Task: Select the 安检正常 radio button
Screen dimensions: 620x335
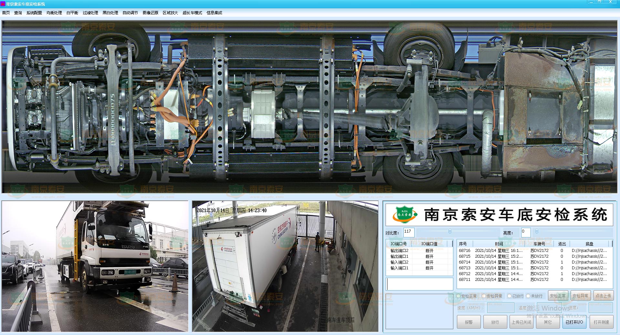Action: (x=459, y=296)
